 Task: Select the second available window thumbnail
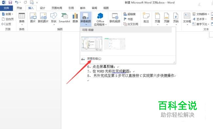coord(115,44)
